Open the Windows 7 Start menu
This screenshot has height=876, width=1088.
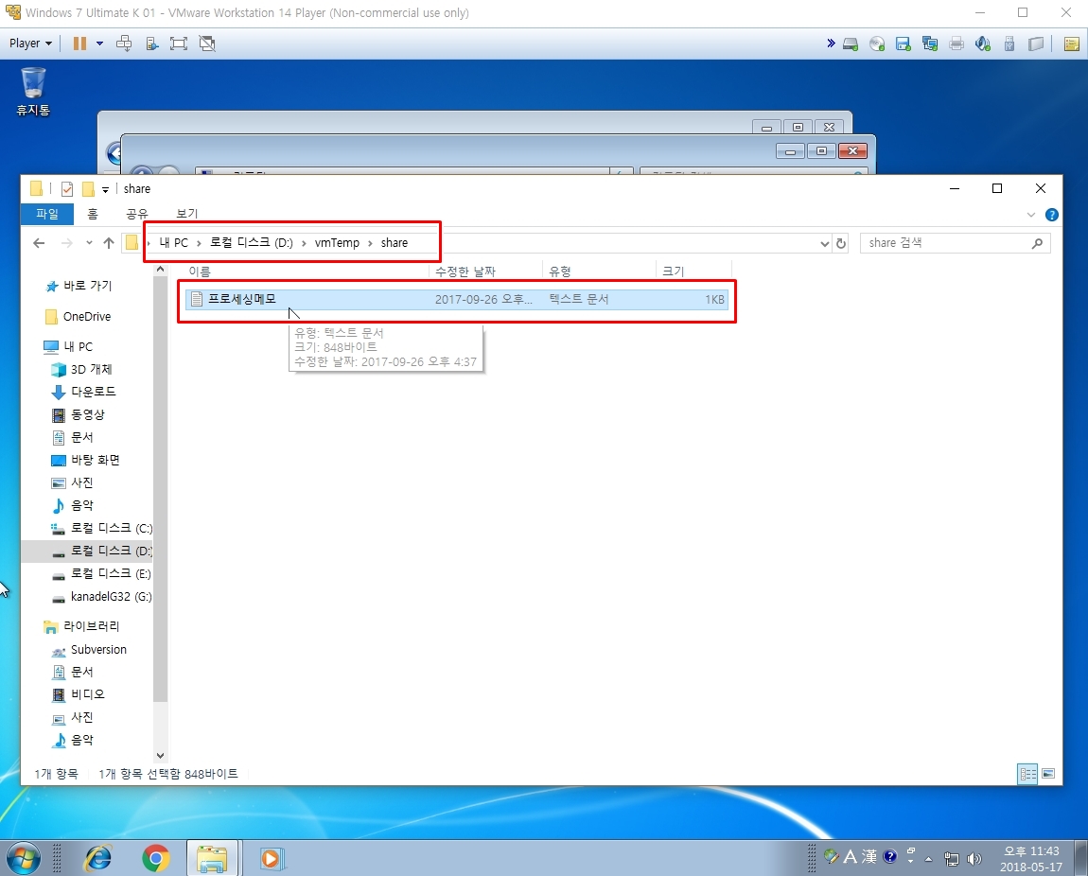(24, 859)
